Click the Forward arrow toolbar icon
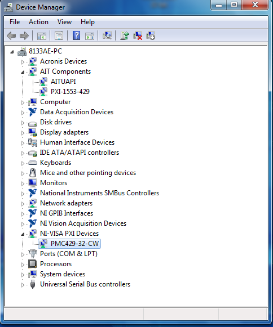 pos(24,36)
